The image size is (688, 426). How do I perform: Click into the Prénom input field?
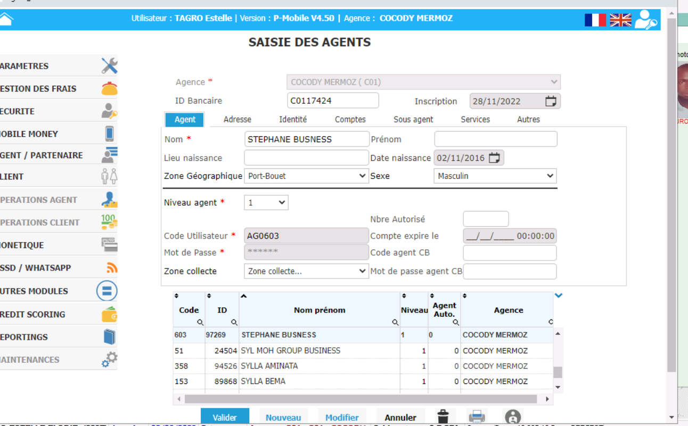click(495, 140)
